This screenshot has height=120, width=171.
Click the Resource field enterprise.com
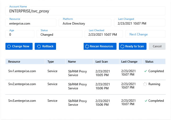point(31,22)
